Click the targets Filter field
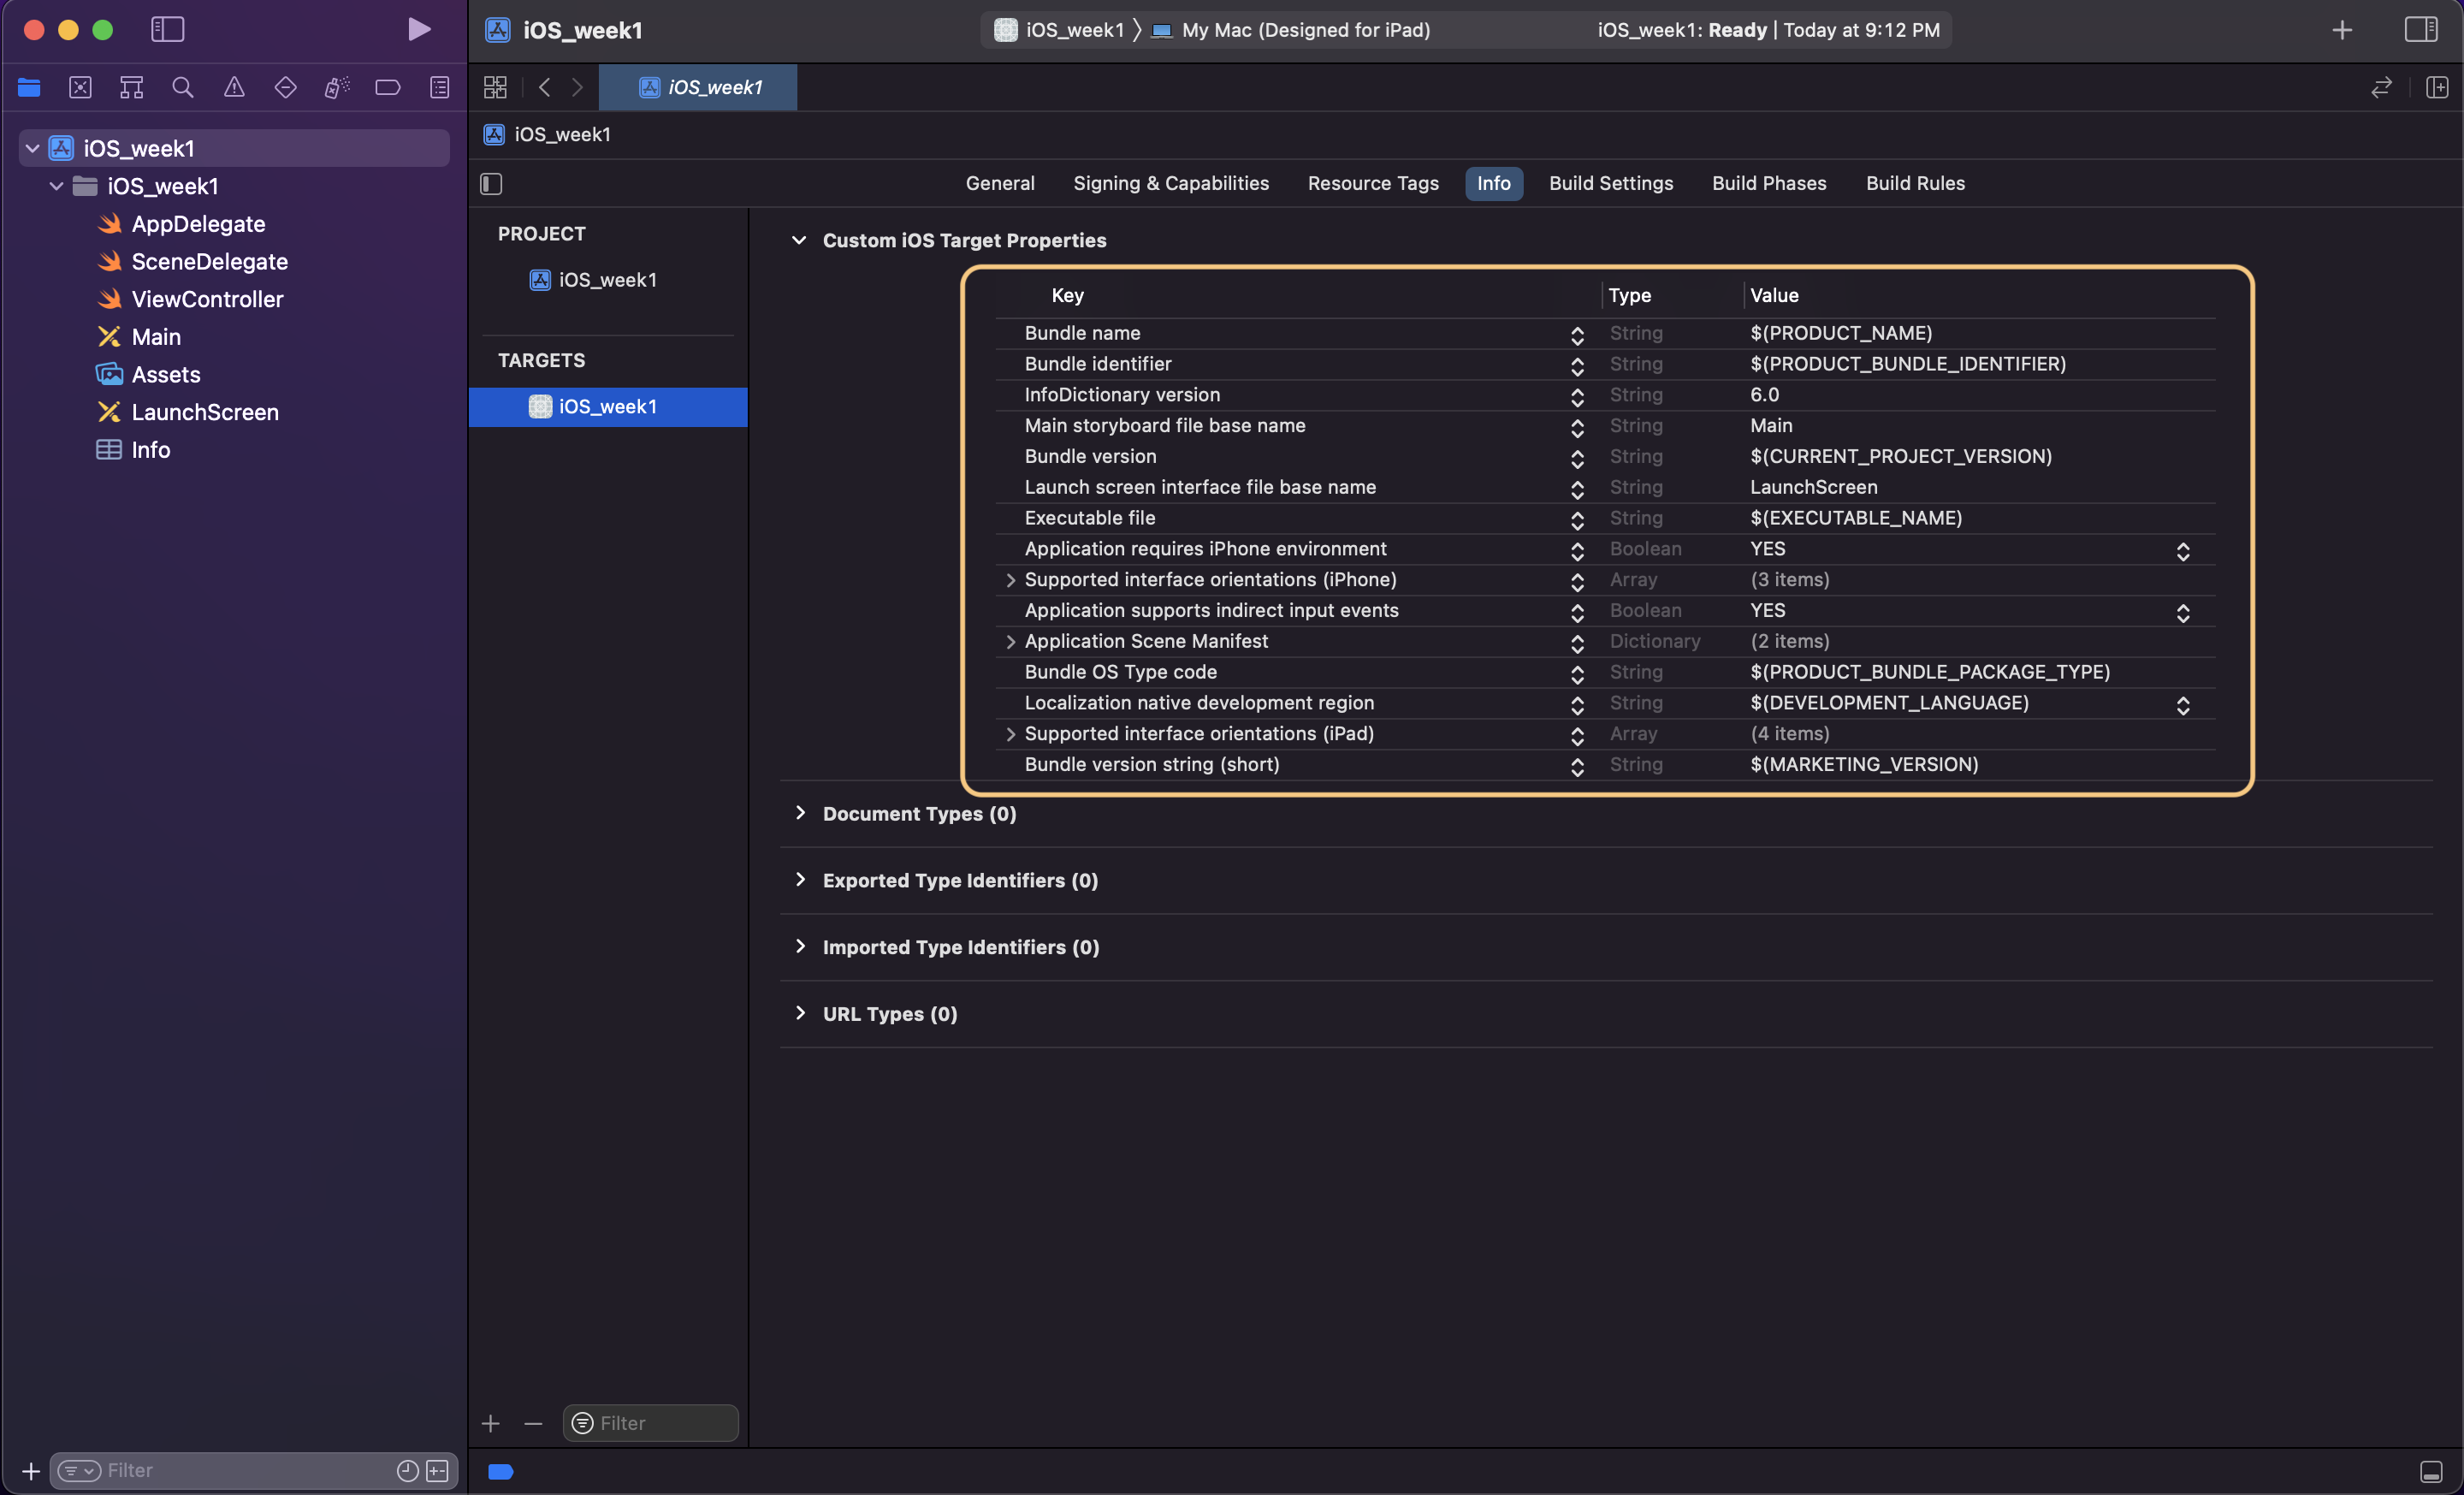This screenshot has height=1495, width=2464. (660, 1422)
